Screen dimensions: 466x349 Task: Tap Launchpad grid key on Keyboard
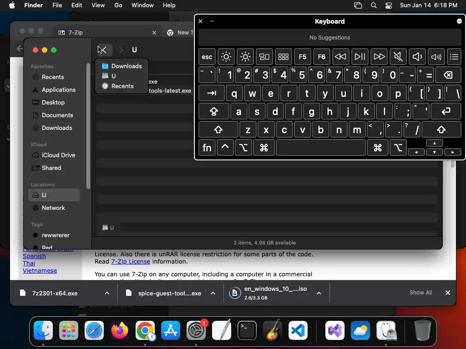(x=283, y=57)
